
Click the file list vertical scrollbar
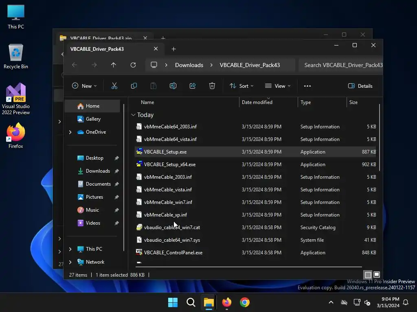tap(379, 138)
